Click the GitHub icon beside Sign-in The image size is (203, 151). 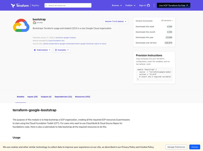tap(148, 5)
